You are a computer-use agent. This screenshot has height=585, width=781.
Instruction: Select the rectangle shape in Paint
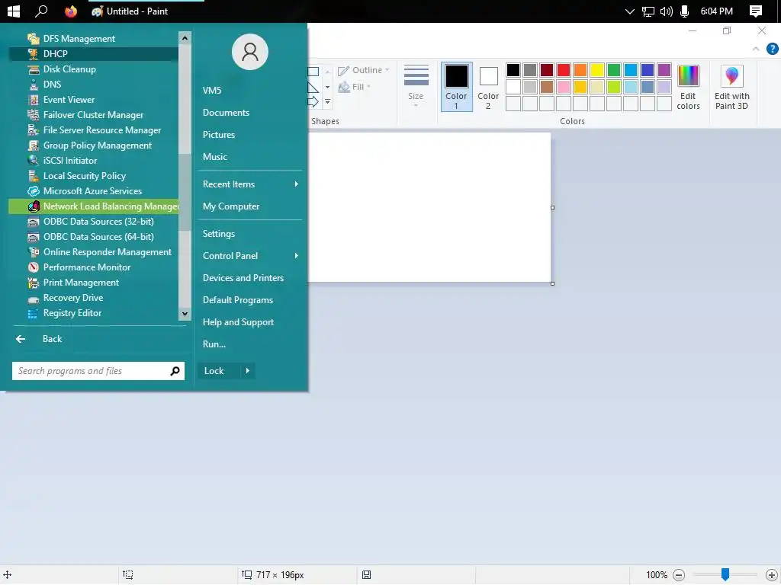click(x=313, y=72)
